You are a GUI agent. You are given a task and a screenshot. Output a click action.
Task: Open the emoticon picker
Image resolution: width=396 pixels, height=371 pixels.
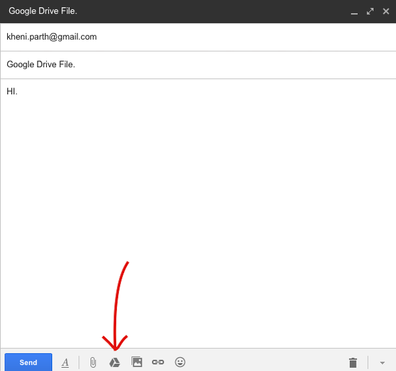(180, 362)
